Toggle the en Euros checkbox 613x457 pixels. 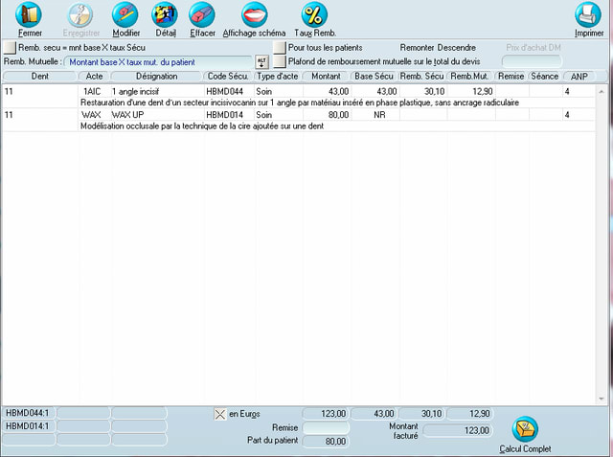pos(219,414)
